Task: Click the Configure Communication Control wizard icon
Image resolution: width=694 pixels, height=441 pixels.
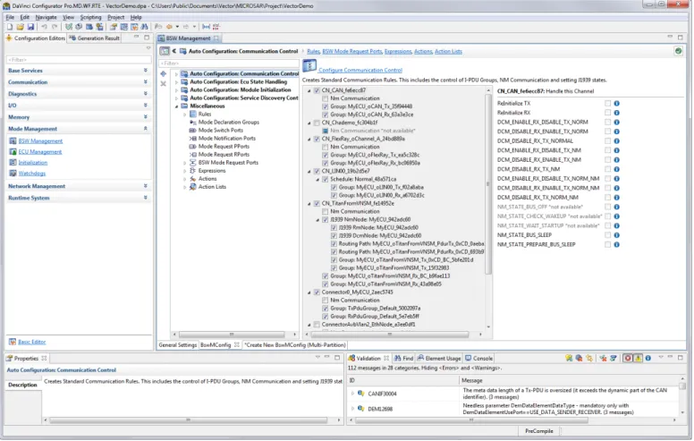Action: [309, 67]
